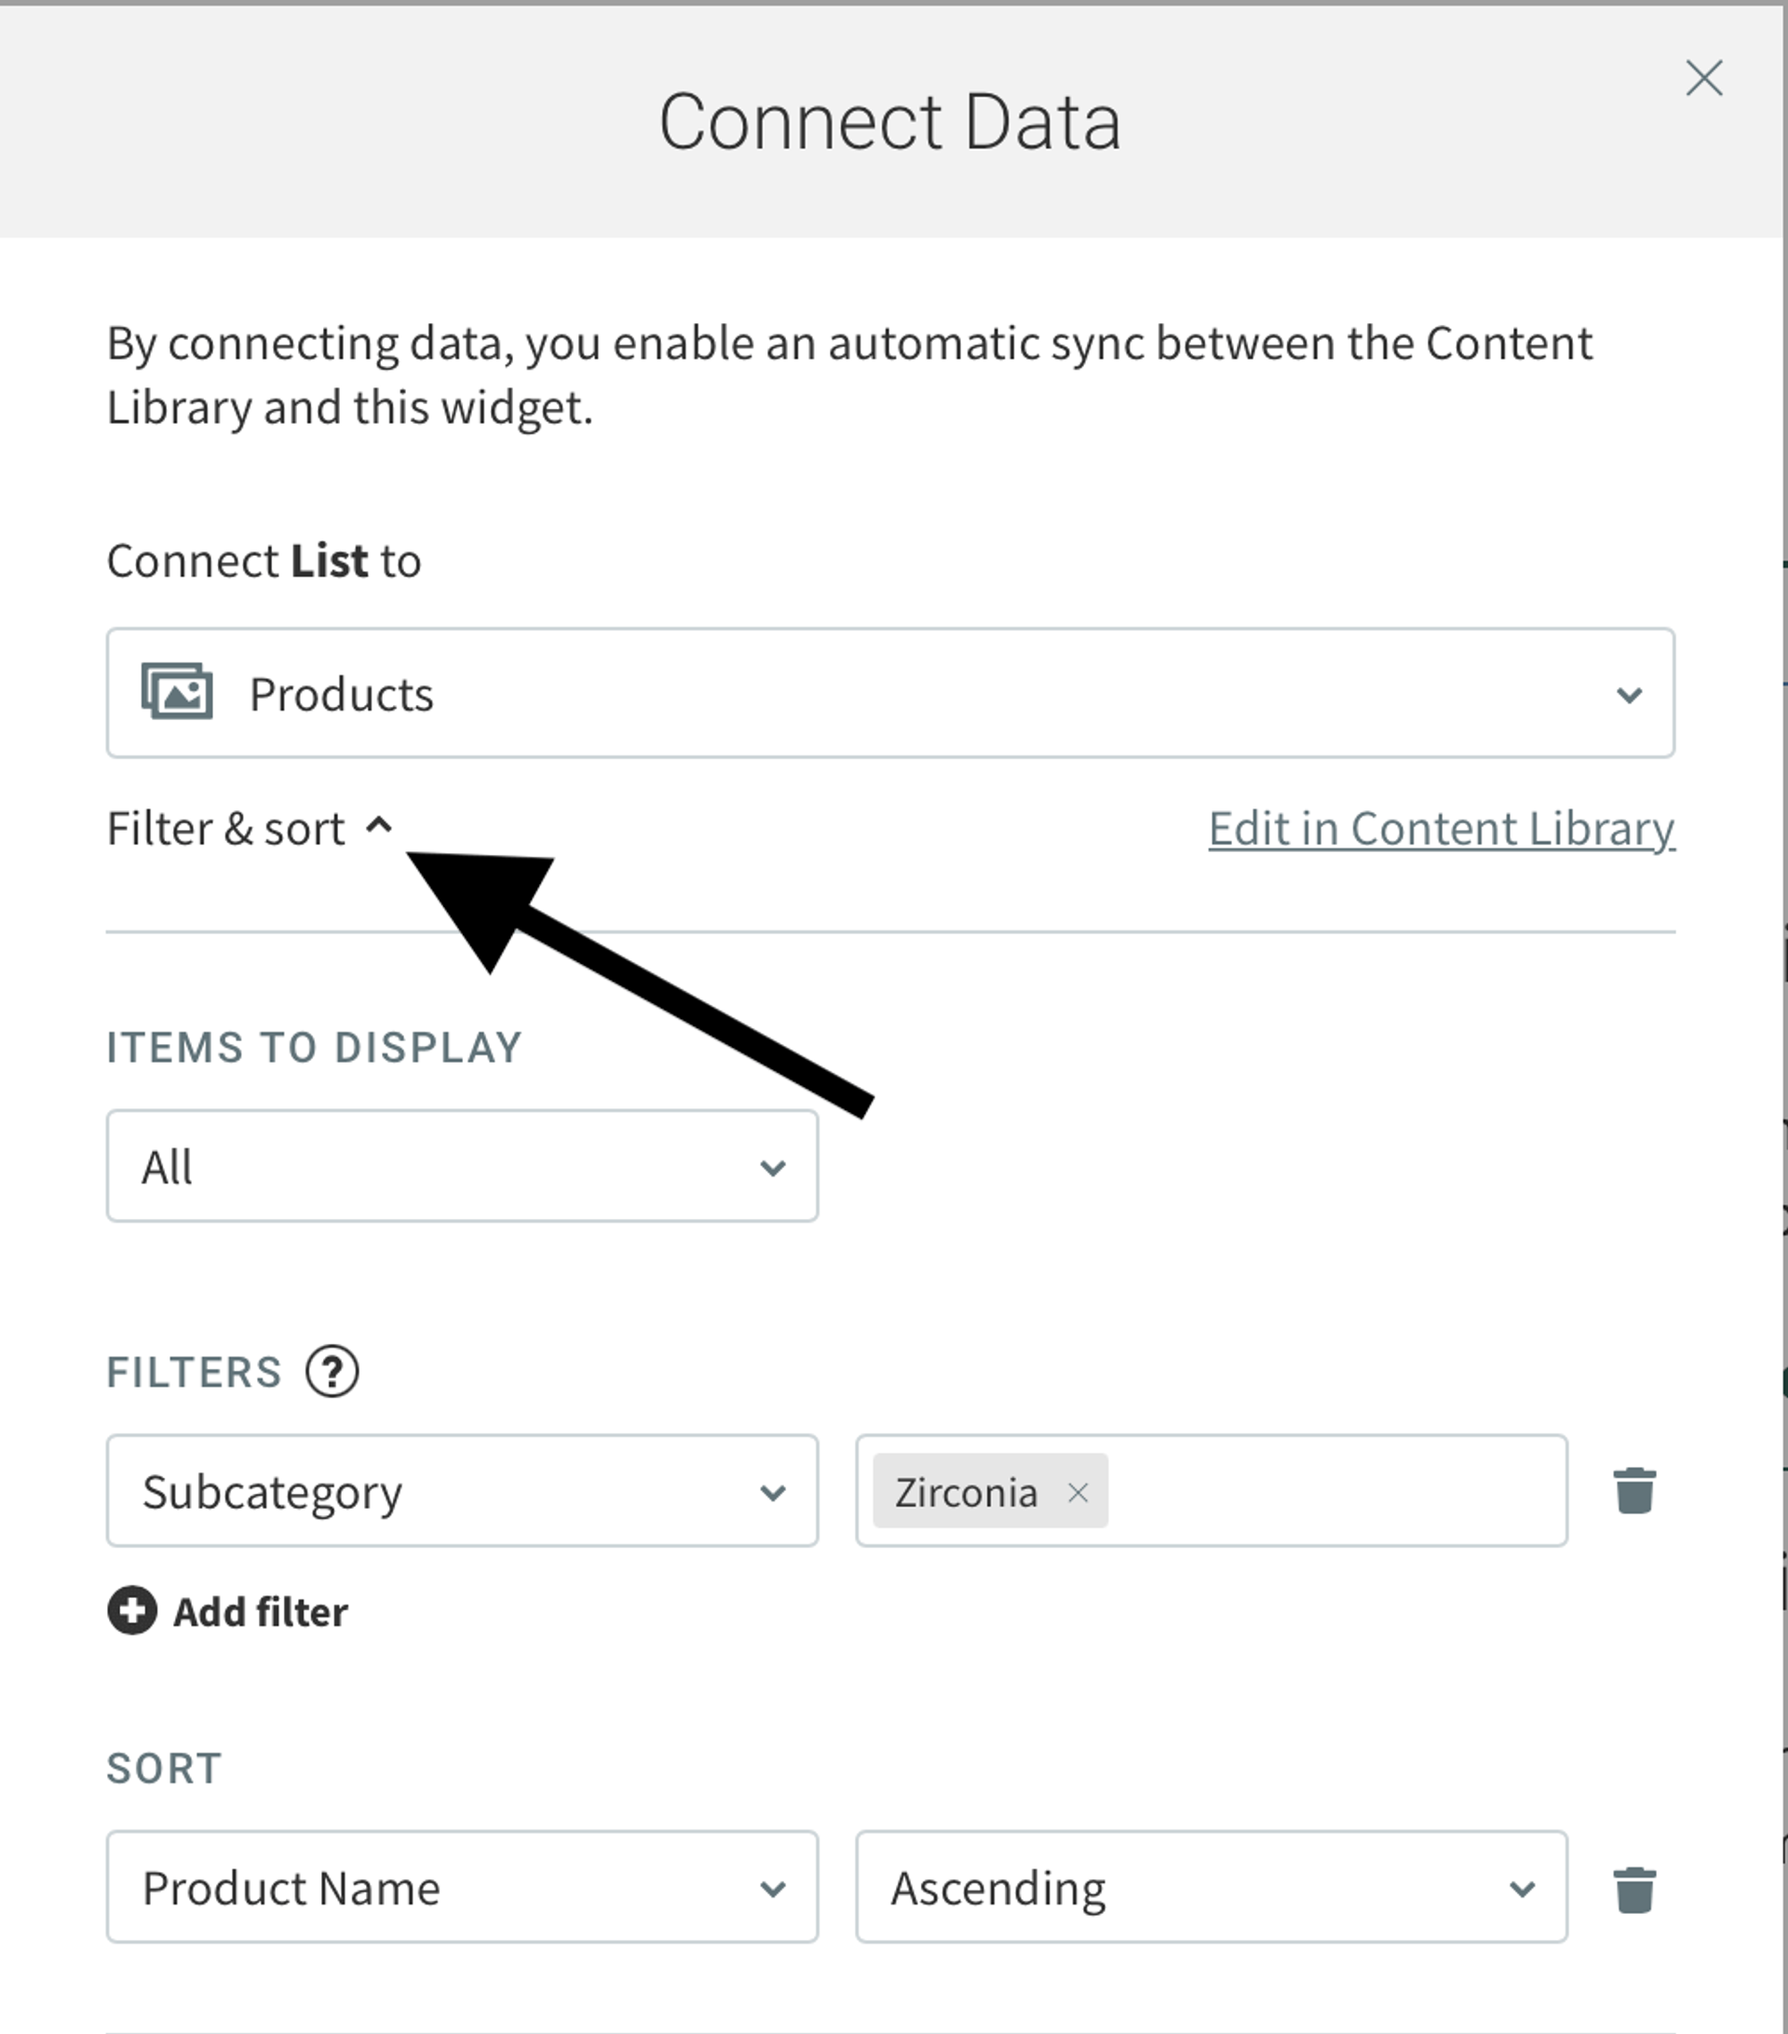The image size is (1788, 2034).
Task: Collapse the Filter & sort section
Action: (226, 828)
